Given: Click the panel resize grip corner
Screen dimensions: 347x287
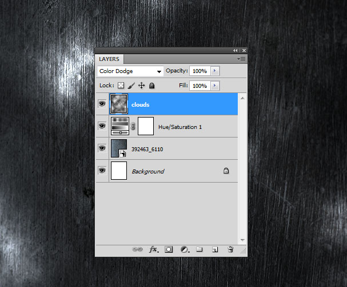Looking at the screenshot, I should point(244,251).
